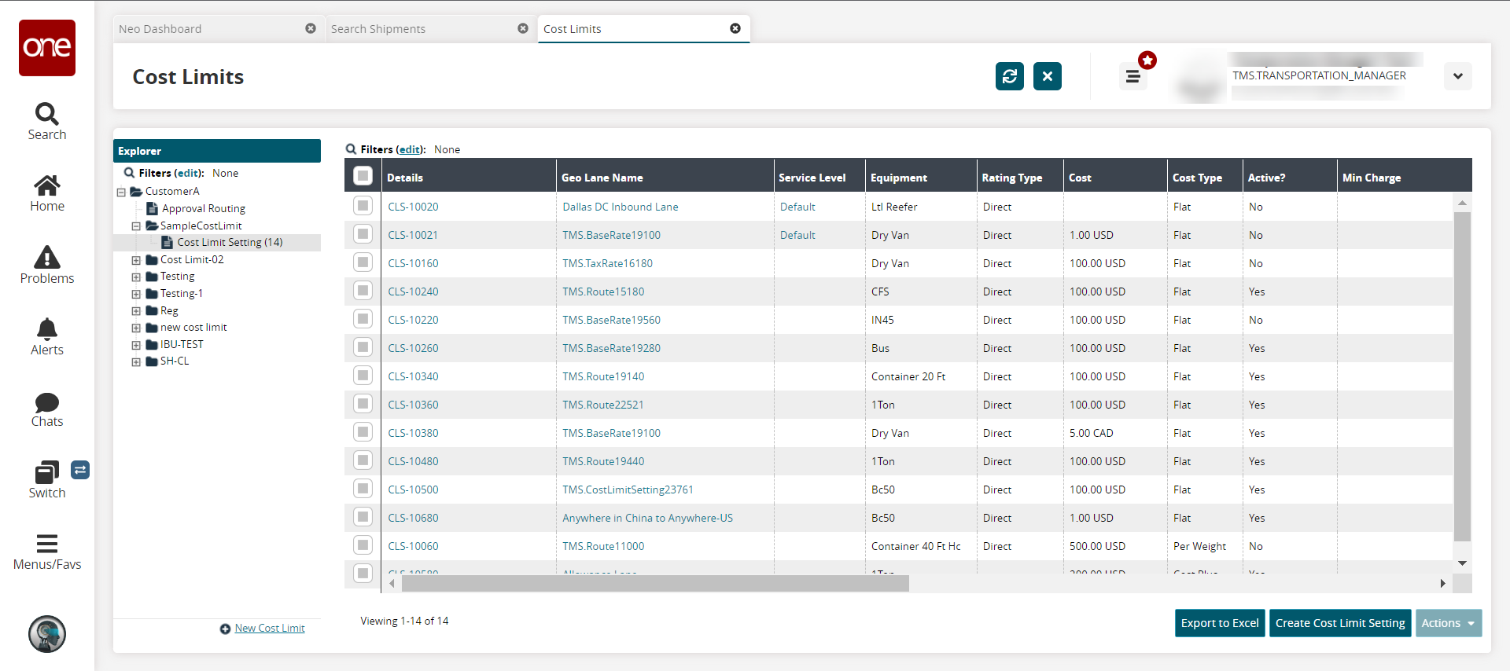Close the Search Shipments tab
The width and height of the screenshot is (1510, 671).
click(523, 28)
